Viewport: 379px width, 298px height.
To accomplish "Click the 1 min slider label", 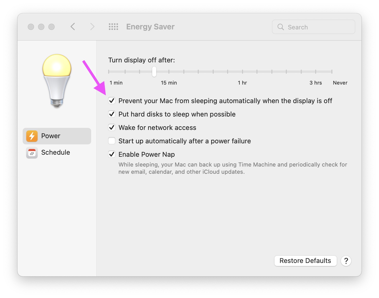I will click(x=116, y=83).
